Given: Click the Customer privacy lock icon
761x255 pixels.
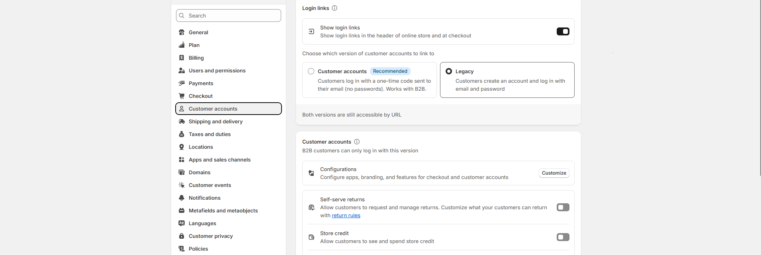Looking at the screenshot, I should click(182, 236).
